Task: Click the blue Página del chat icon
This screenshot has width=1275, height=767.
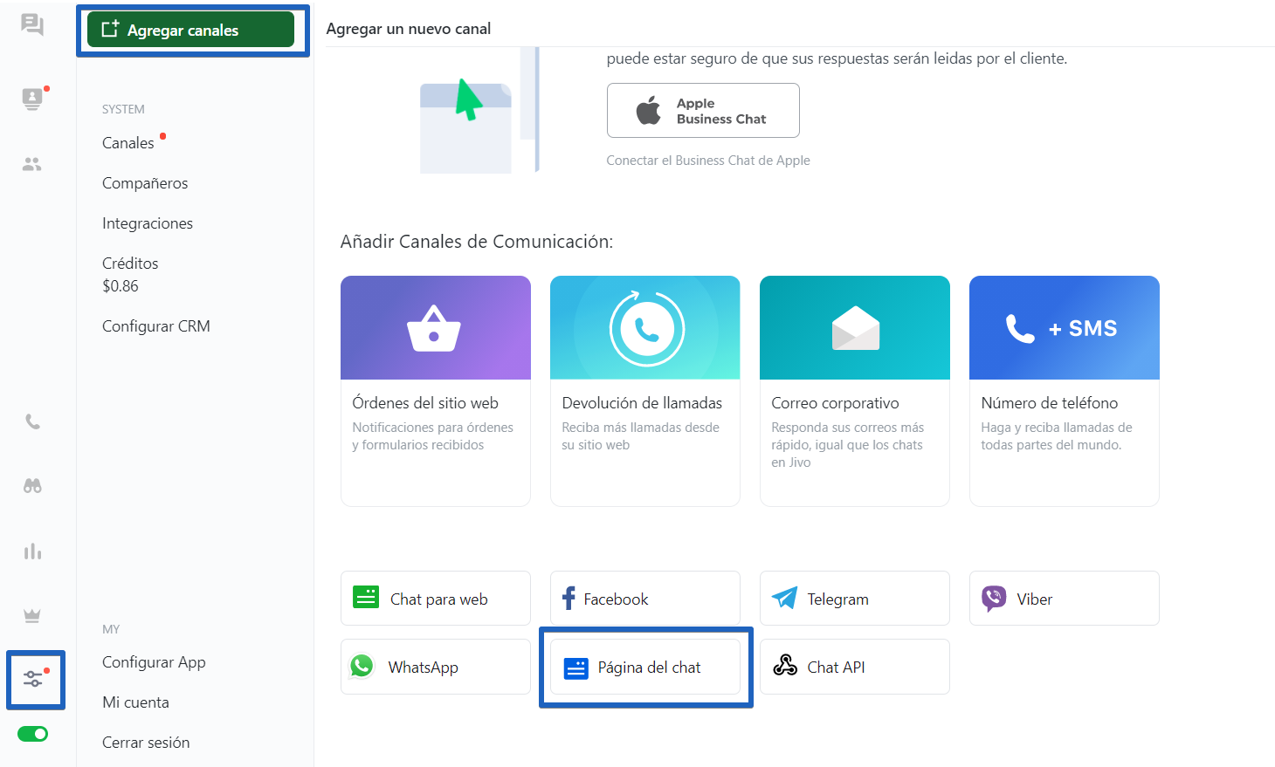Action: [x=576, y=668]
